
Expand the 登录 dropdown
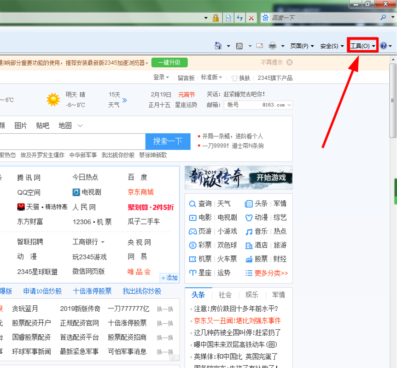[x=161, y=77]
